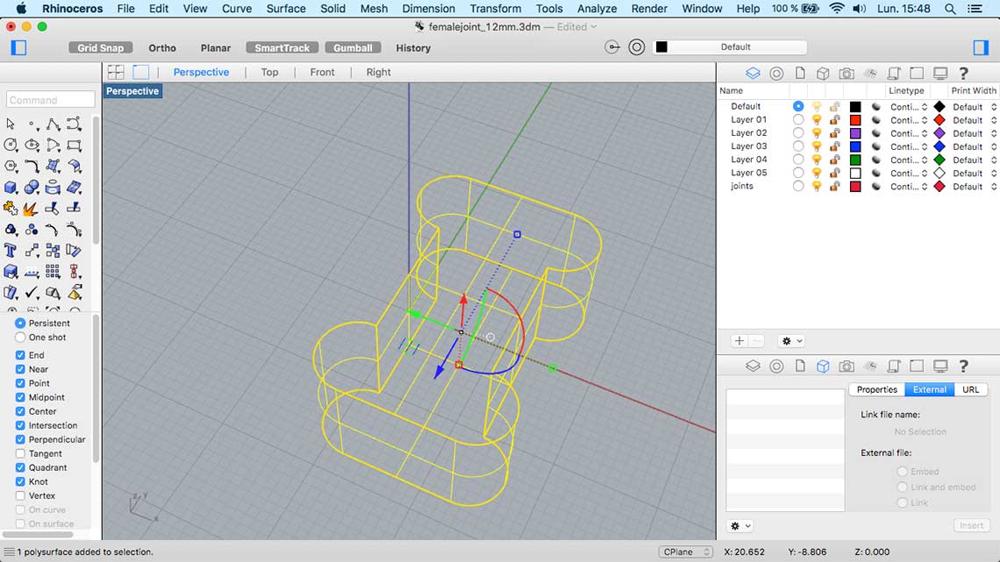This screenshot has height=562, width=1000.
Task: Open layers panel gear dropdown
Action: click(791, 342)
